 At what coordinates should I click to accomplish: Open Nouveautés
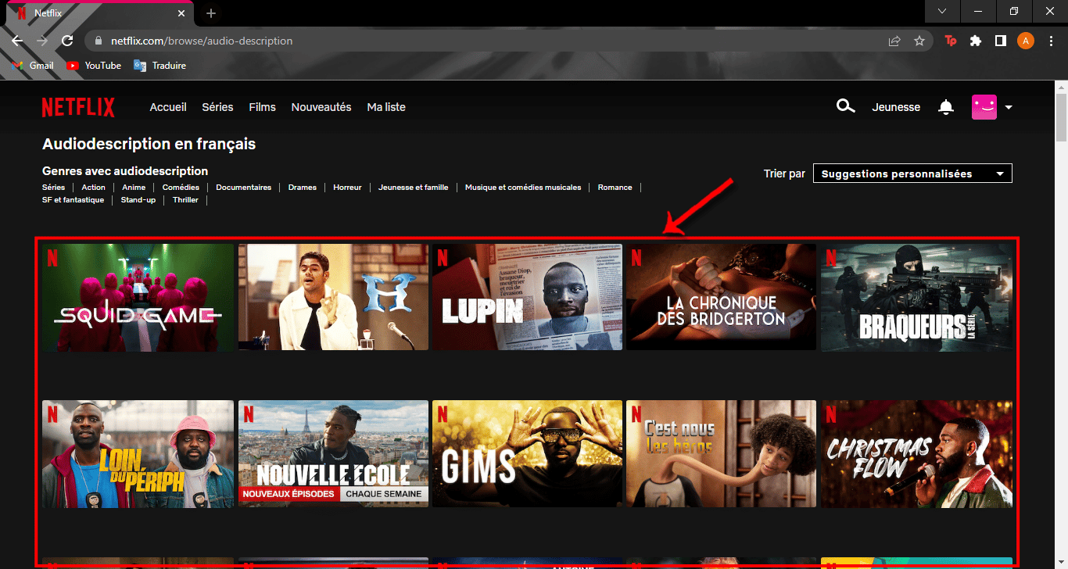[x=321, y=107]
